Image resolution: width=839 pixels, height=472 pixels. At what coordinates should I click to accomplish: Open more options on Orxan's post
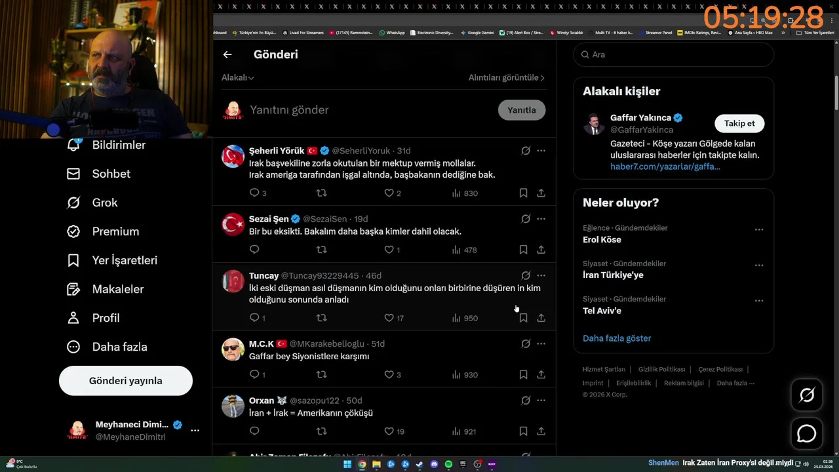pos(541,401)
